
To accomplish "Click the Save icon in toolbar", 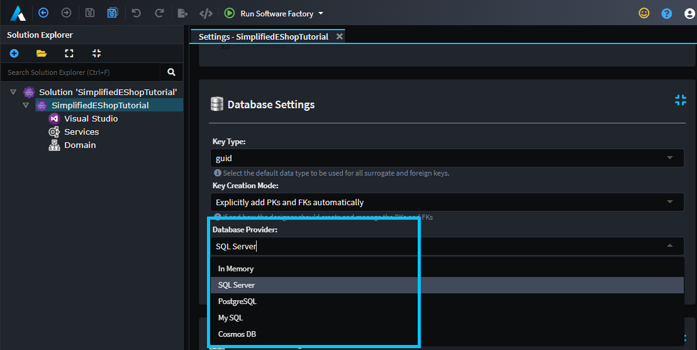I will [90, 13].
